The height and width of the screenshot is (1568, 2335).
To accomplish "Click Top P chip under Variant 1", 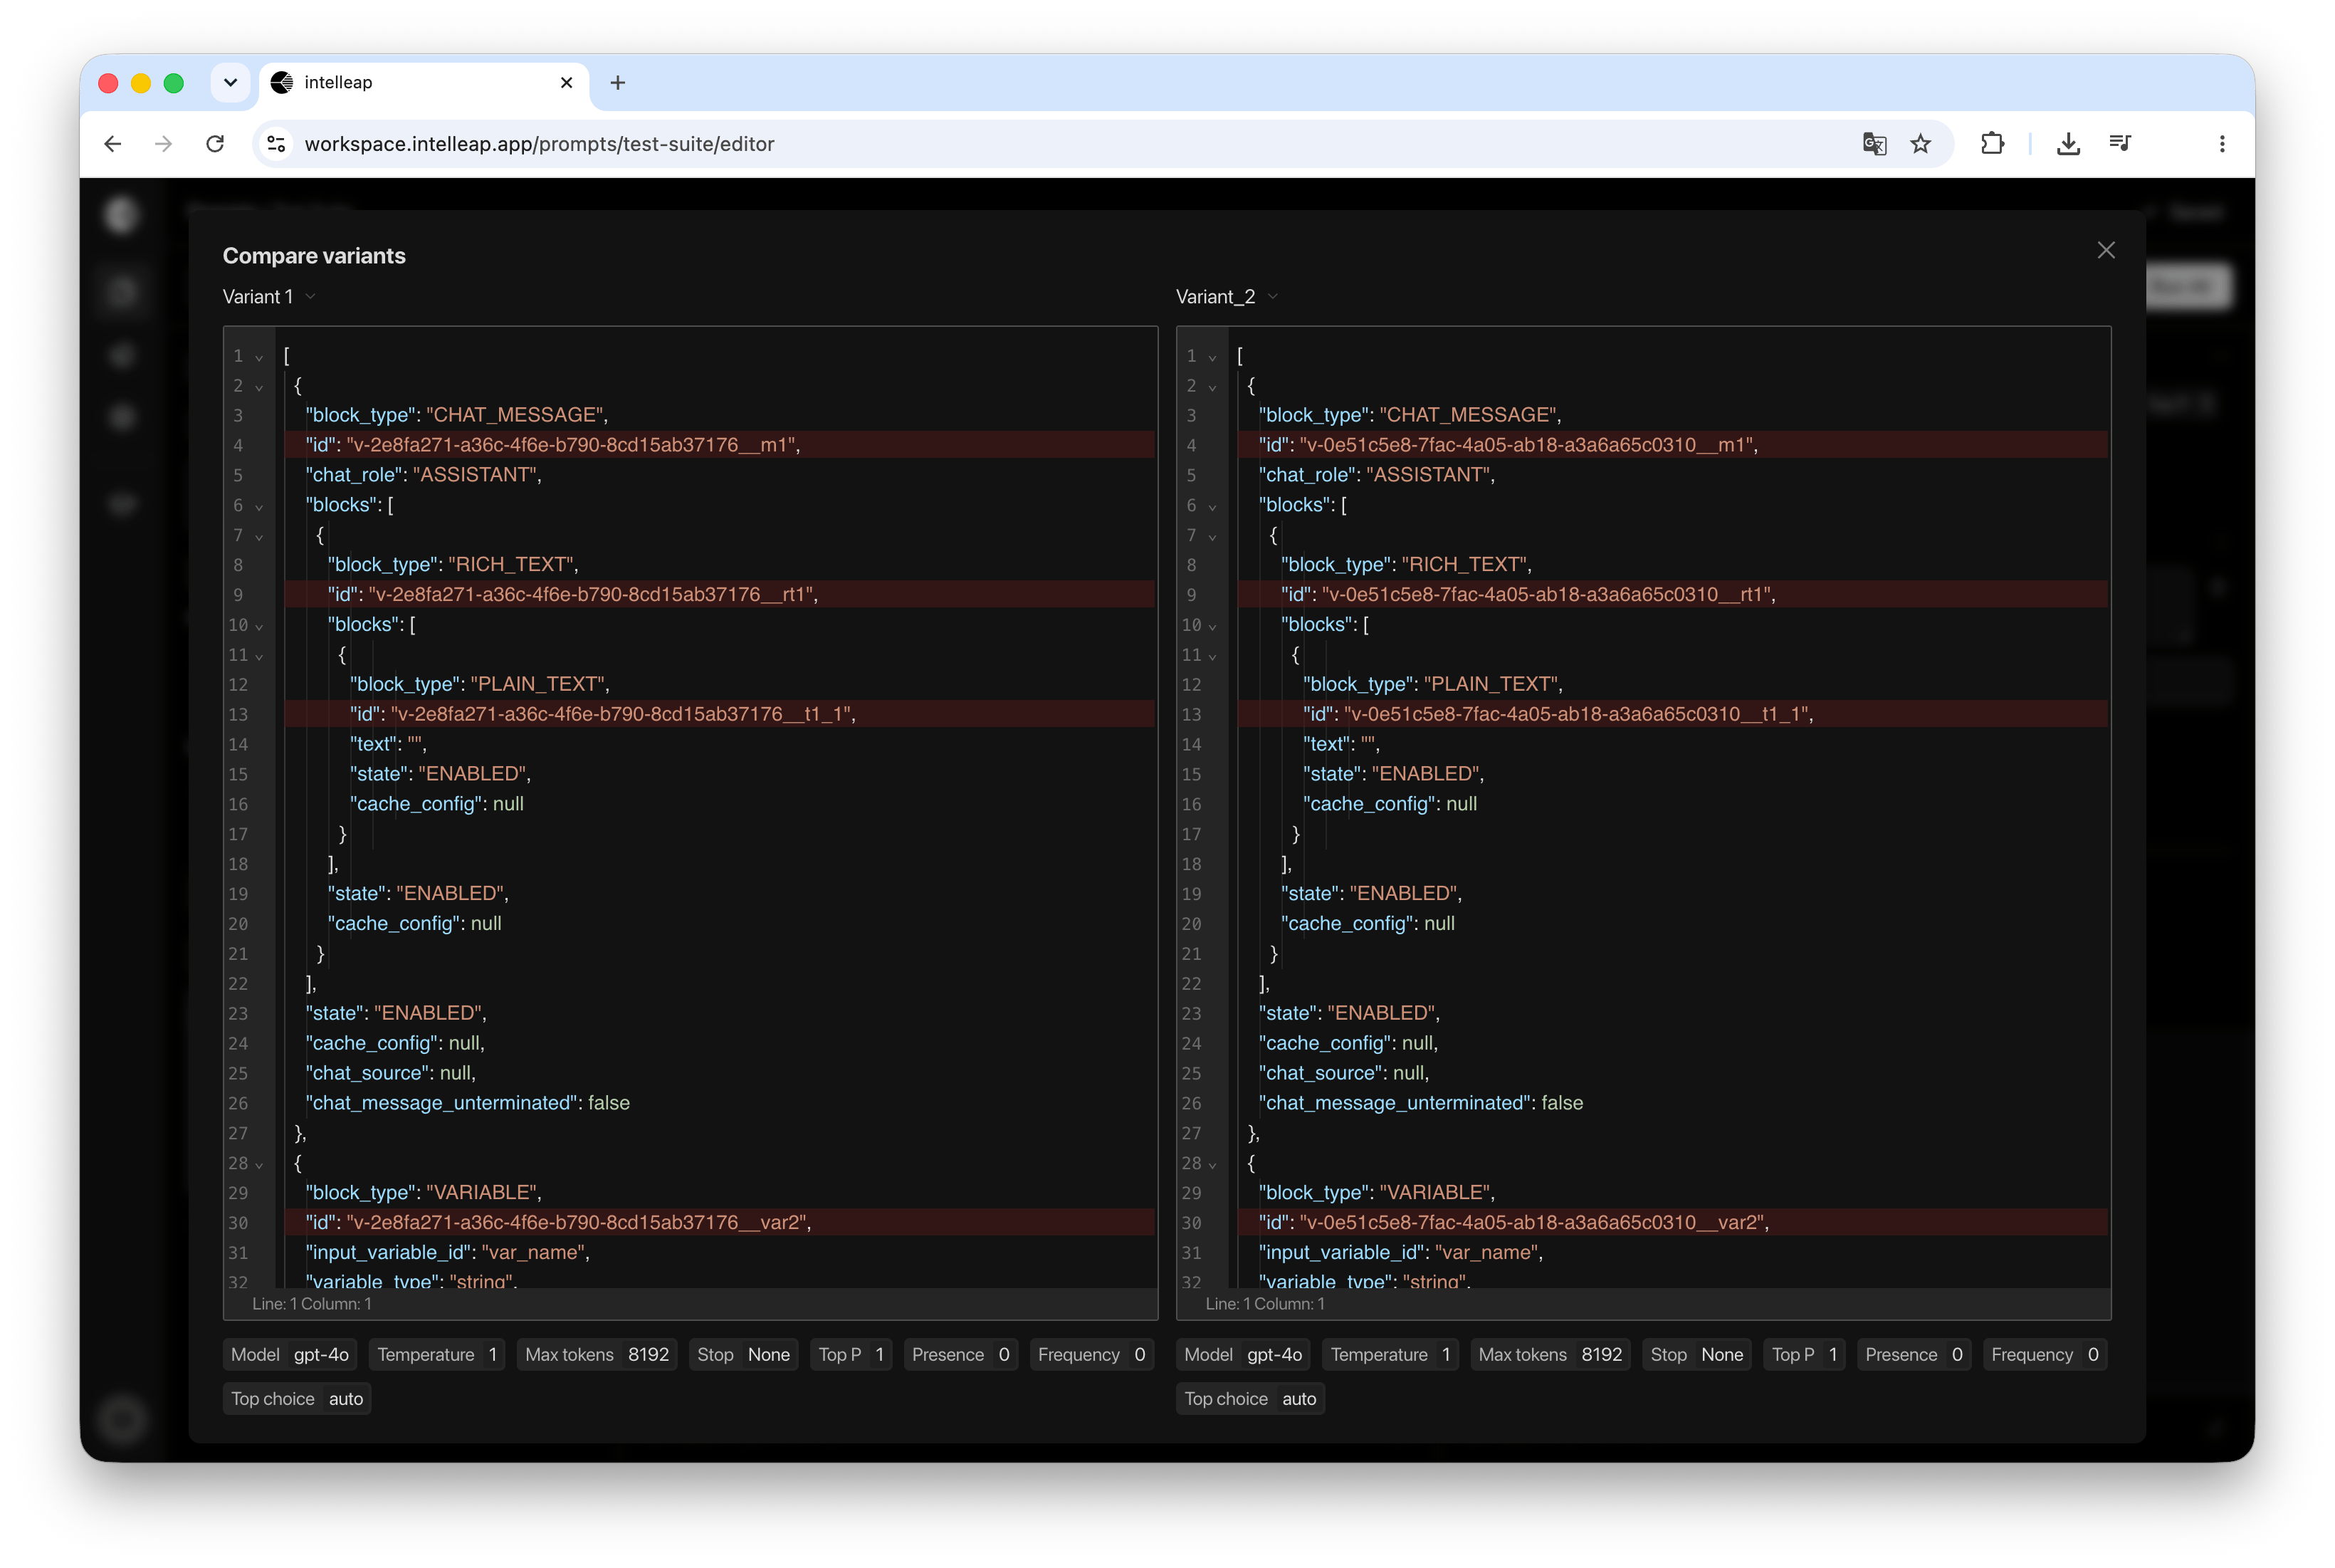I will tap(851, 1354).
